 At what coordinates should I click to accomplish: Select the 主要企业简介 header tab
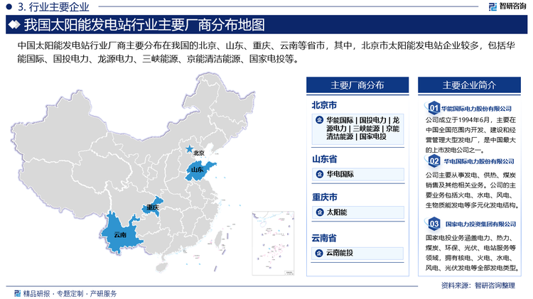click(x=469, y=85)
